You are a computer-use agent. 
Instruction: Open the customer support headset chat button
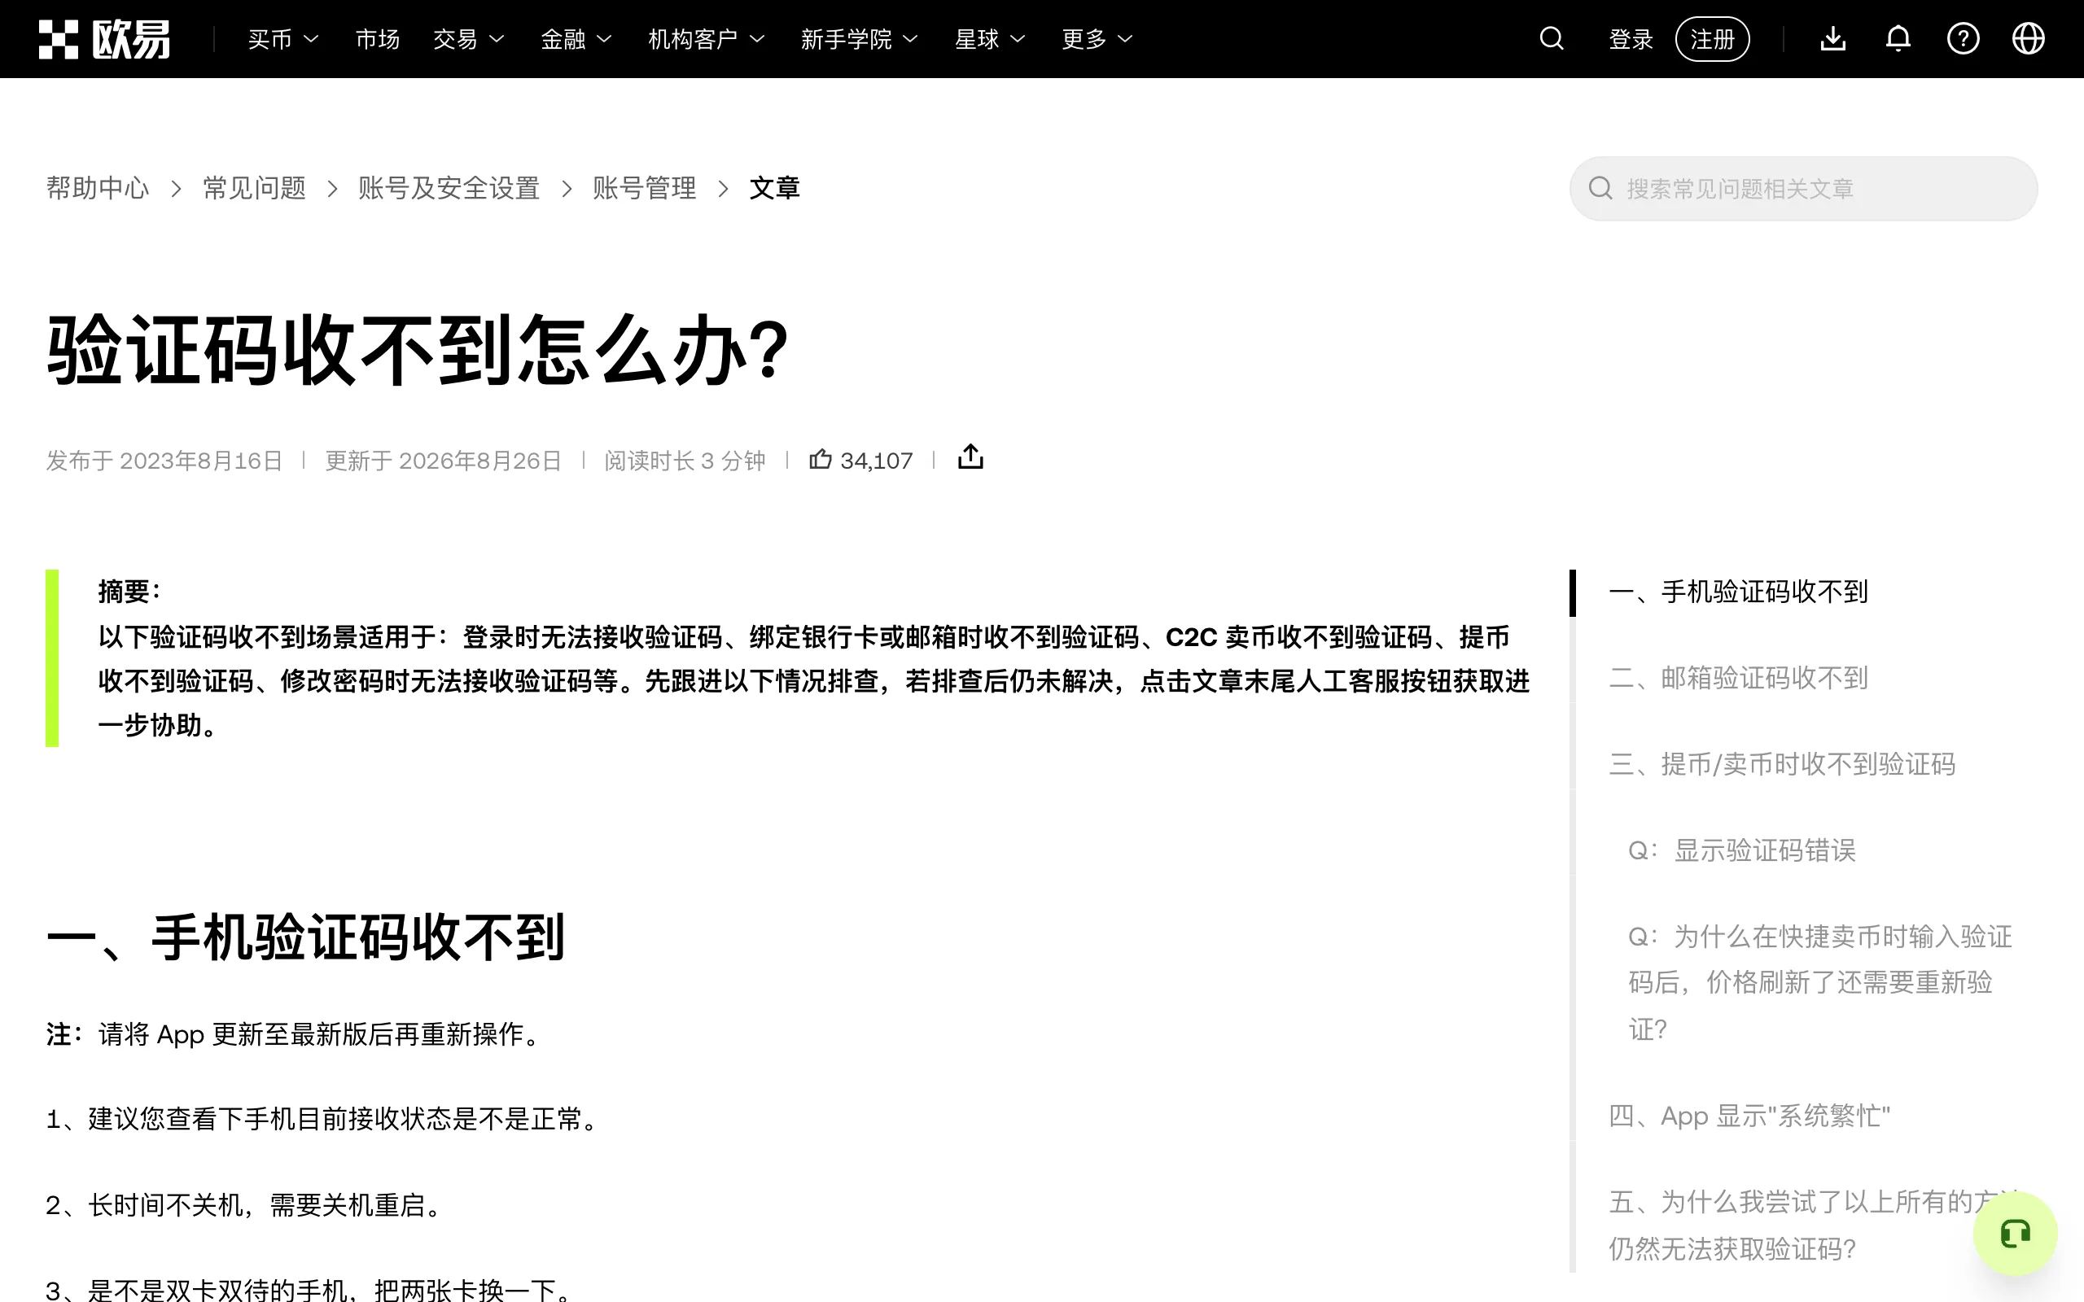[2015, 1233]
